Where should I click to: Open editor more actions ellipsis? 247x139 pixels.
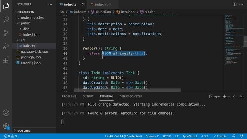click(241, 4)
